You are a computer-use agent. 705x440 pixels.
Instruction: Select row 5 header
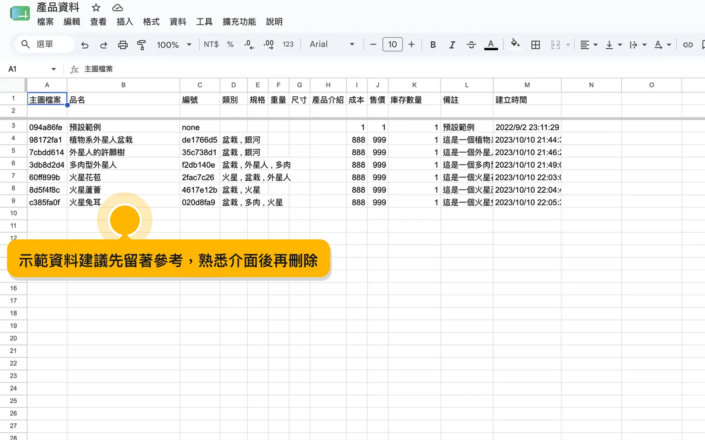(x=13, y=151)
